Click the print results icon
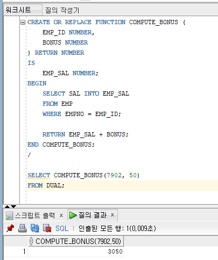Viewport: 218px width, 260px height. coord(23,228)
